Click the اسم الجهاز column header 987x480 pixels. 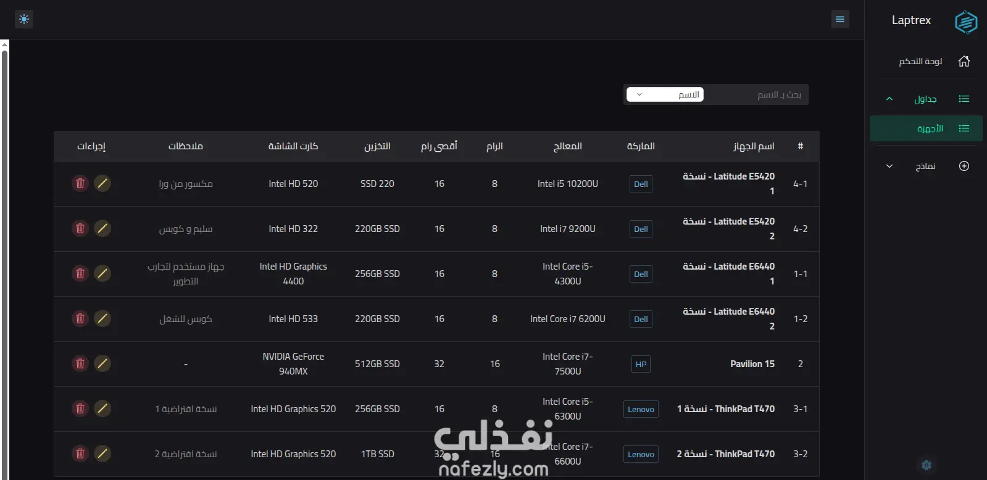pyautogui.click(x=754, y=146)
